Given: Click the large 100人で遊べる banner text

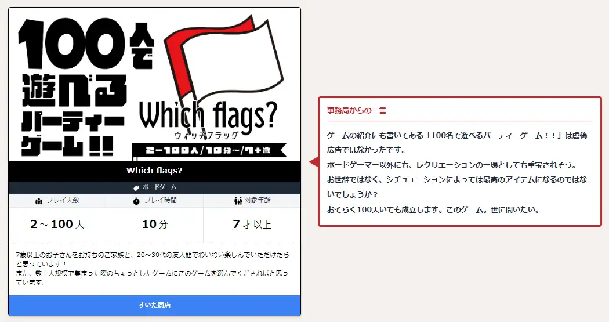Looking at the screenshot, I should [x=86, y=88].
